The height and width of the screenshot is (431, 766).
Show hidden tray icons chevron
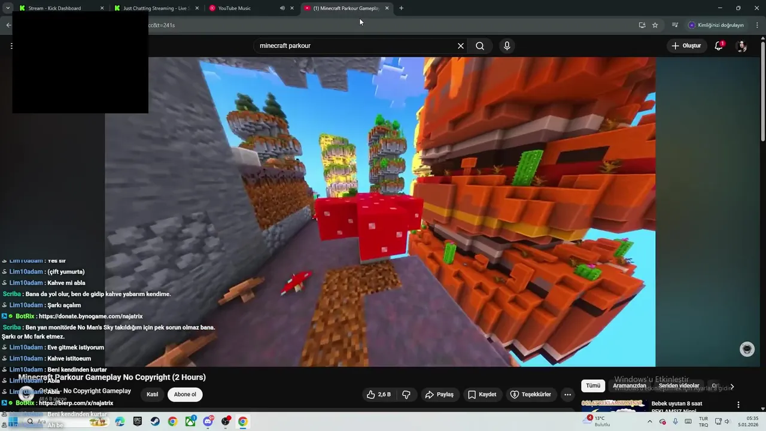click(650, 421)
